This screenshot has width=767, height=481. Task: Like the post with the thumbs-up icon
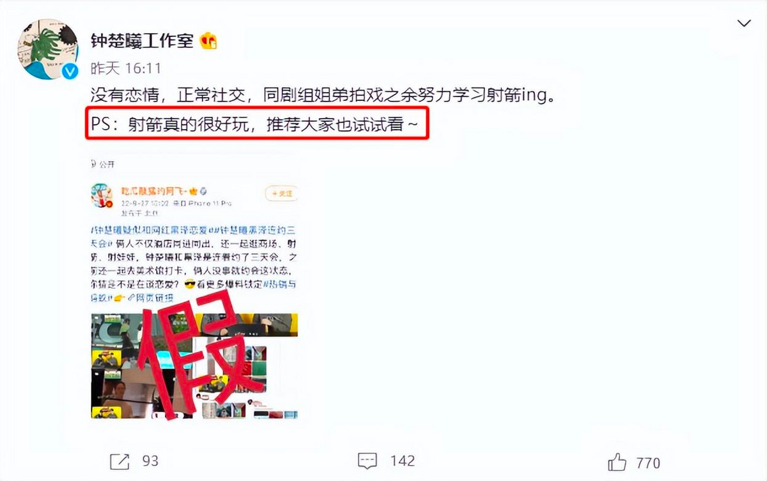click(x=617, y=461)
